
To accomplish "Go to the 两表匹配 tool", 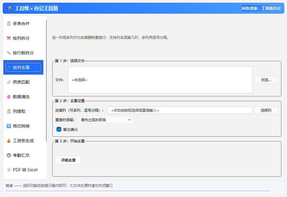I will (x=23, y=82).
